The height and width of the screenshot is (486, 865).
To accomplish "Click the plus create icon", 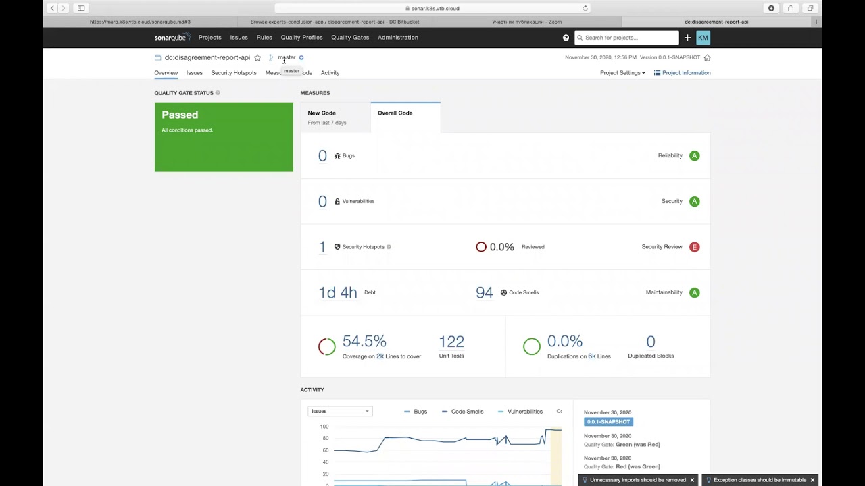I will coord(687,38).
